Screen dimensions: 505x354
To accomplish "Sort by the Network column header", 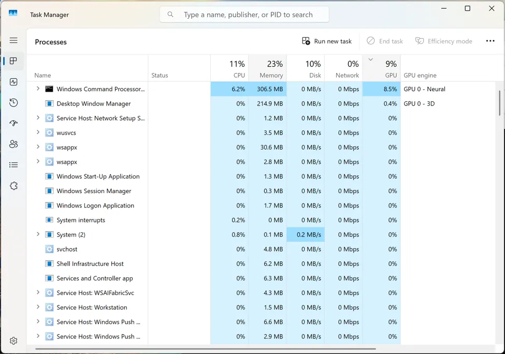I will (x=343, y=68).
